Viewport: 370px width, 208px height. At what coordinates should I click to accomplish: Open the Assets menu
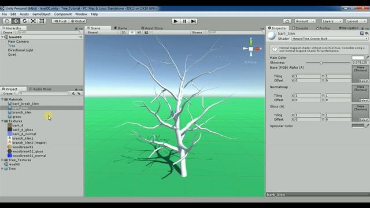[24, 14]
